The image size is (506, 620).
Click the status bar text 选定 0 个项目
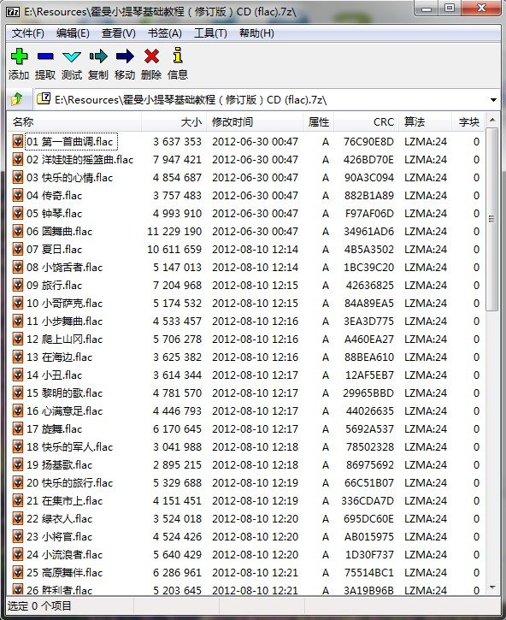pyautogui.click(x=39, y=605)
